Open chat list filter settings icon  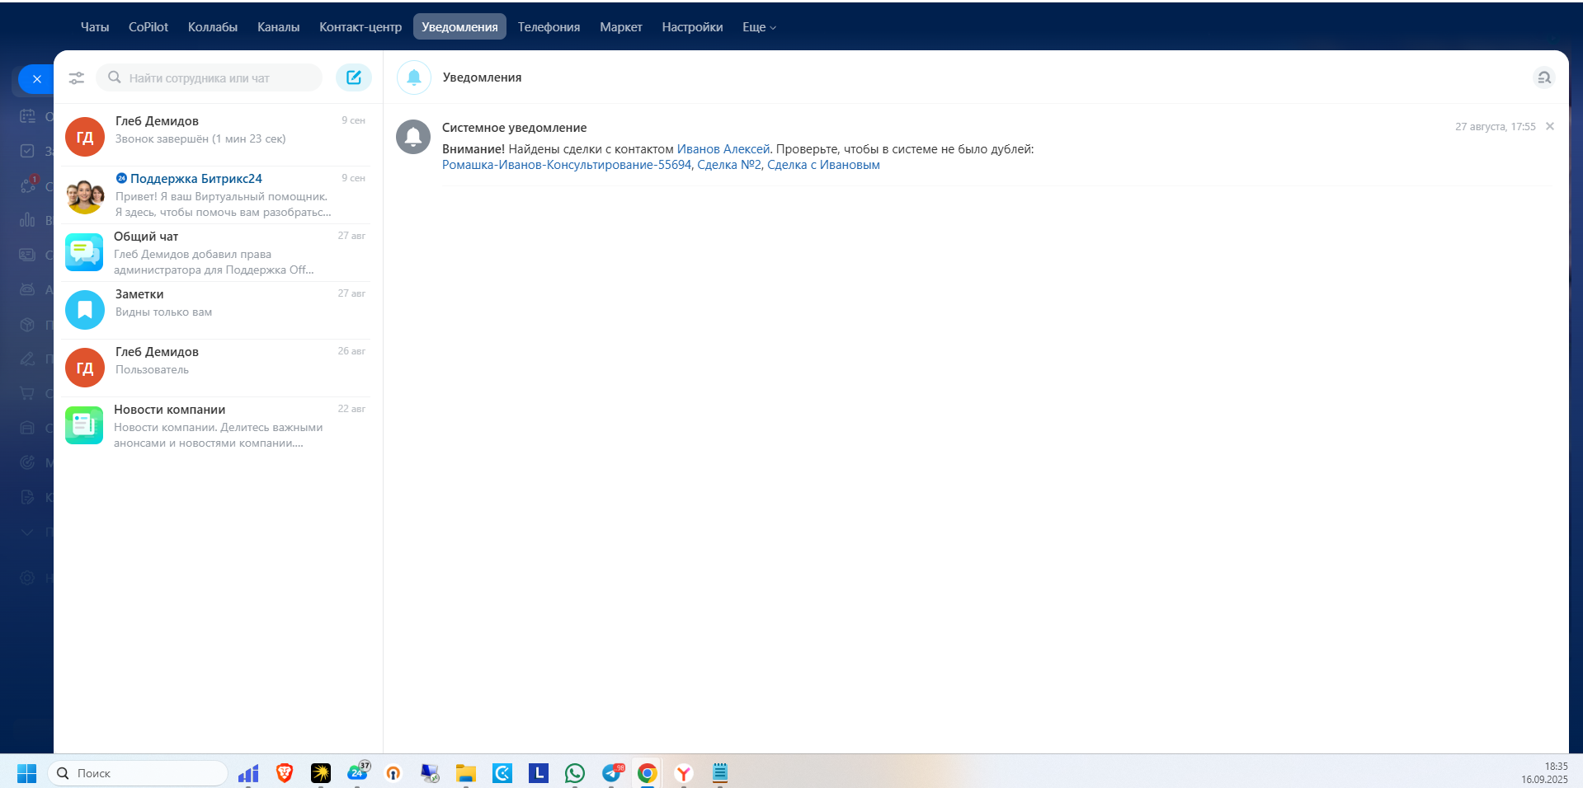[x=76, y=78]
